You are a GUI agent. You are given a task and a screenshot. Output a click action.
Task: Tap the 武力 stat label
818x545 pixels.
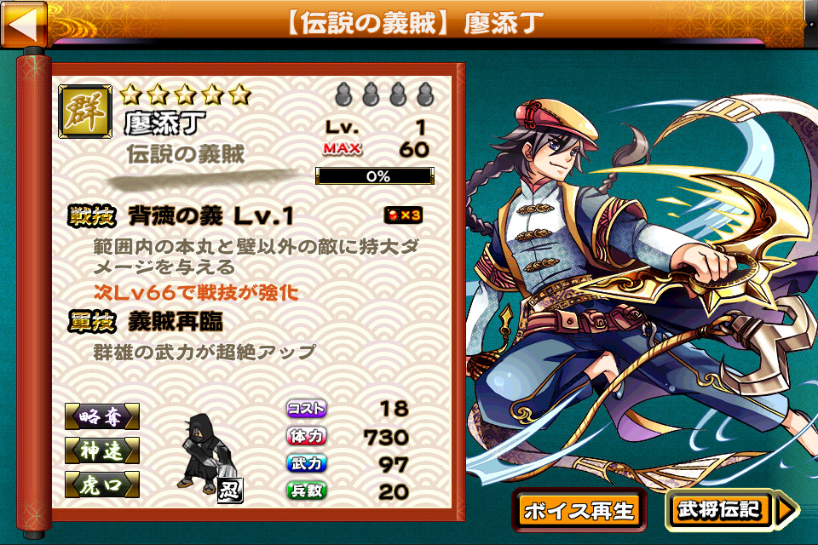(x=306, y=463)
